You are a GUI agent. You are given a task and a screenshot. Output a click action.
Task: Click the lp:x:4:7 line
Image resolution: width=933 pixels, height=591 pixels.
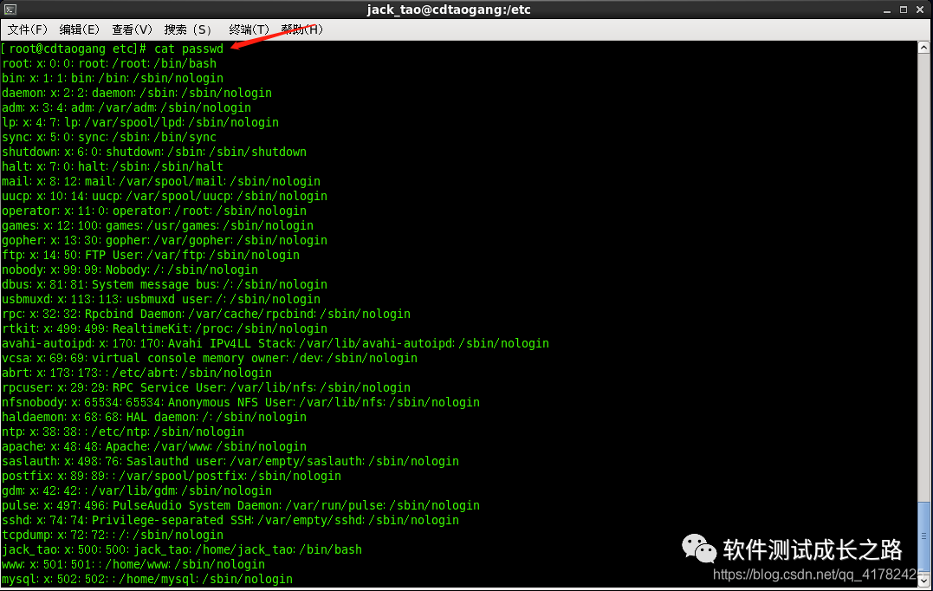[140, 122]
